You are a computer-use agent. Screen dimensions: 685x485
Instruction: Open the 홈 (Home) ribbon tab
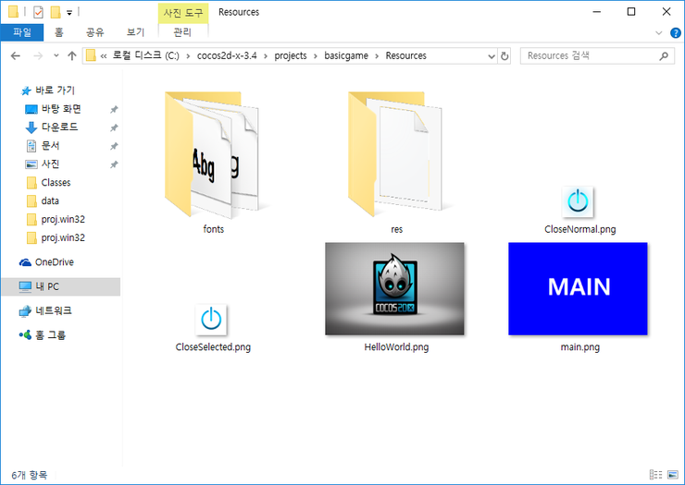[59, 32]
